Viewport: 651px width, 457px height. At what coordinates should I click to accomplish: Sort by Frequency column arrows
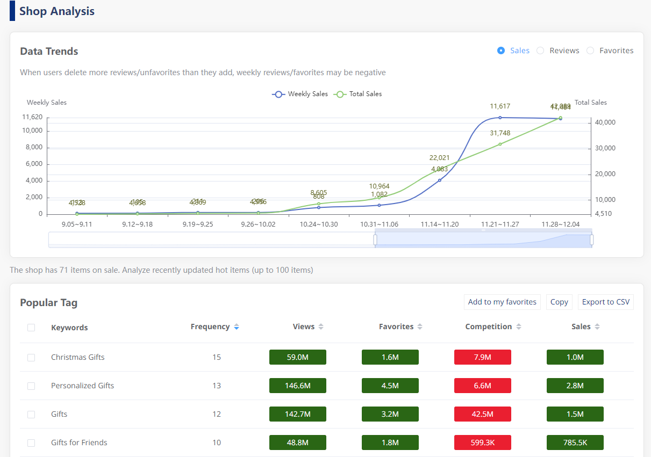point(237,327)
